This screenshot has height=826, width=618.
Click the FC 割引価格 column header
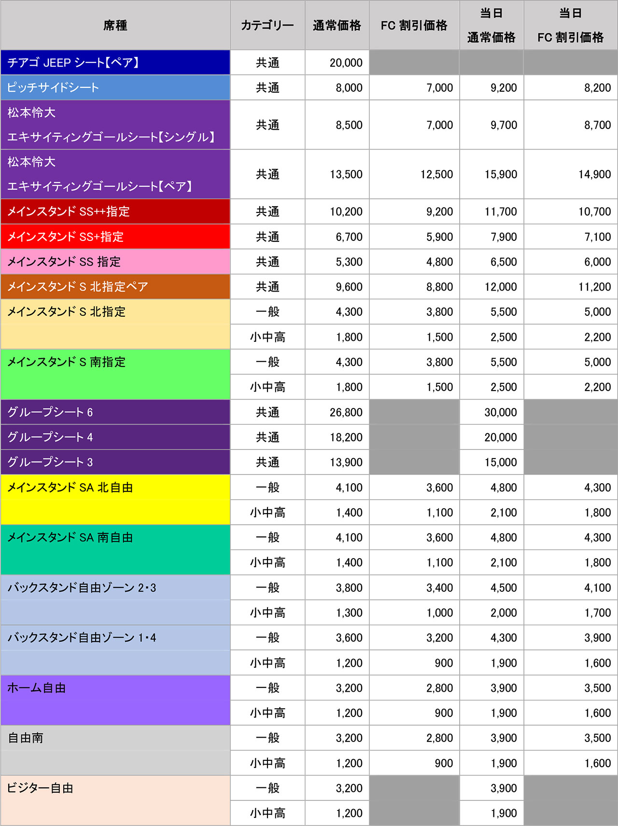pos(414,25)
